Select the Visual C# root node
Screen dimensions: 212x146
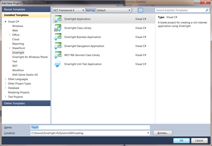coord(14,21)
